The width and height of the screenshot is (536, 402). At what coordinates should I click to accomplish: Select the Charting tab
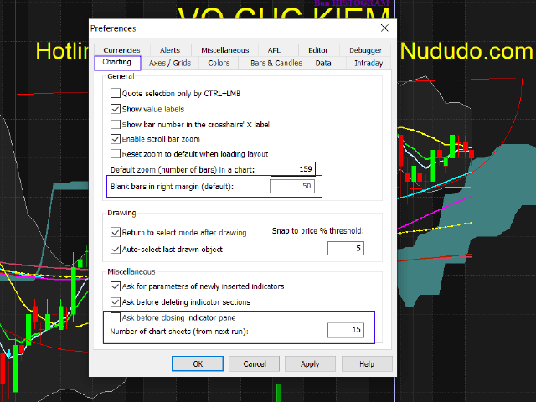pyautogui.click(x=117, y=62)
